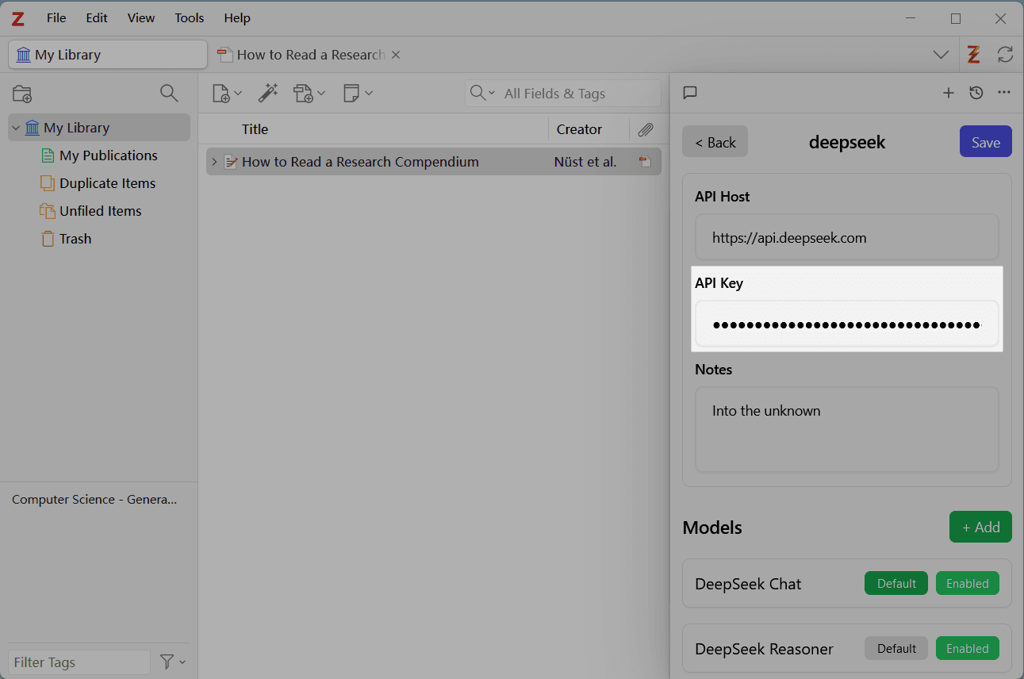This screenshot has height=679, width=1024.
Task: Click the add item by identifier wand
Action: pos(268,94)
